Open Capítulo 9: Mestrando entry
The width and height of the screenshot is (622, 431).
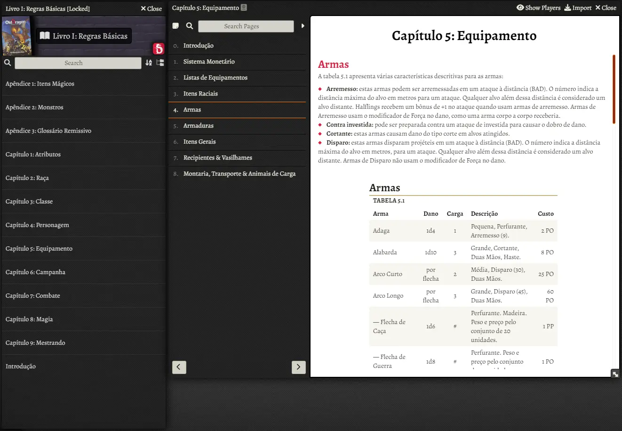(84, 343)
